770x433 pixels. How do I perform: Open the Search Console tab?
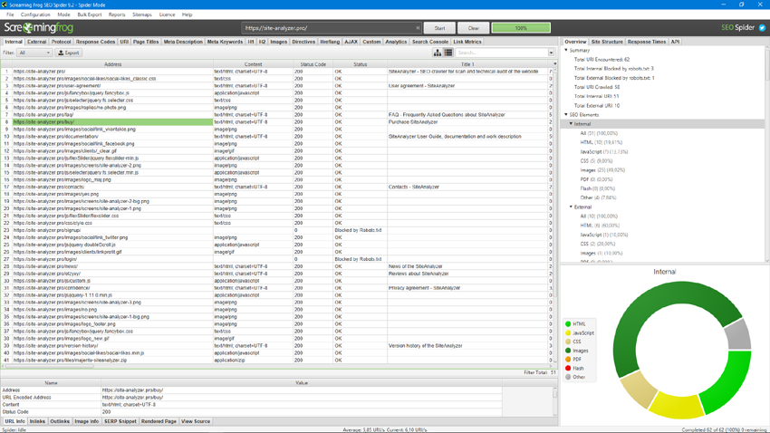click(x=430, y=42)
